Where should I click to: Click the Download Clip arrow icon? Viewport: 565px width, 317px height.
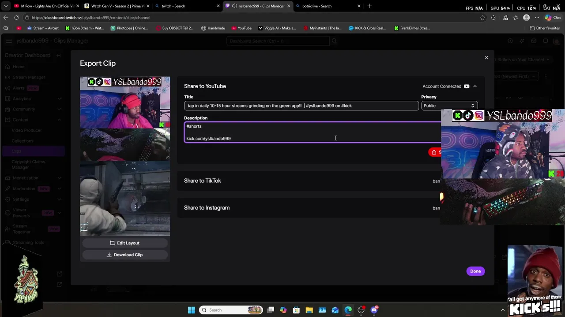coord(109,255)
